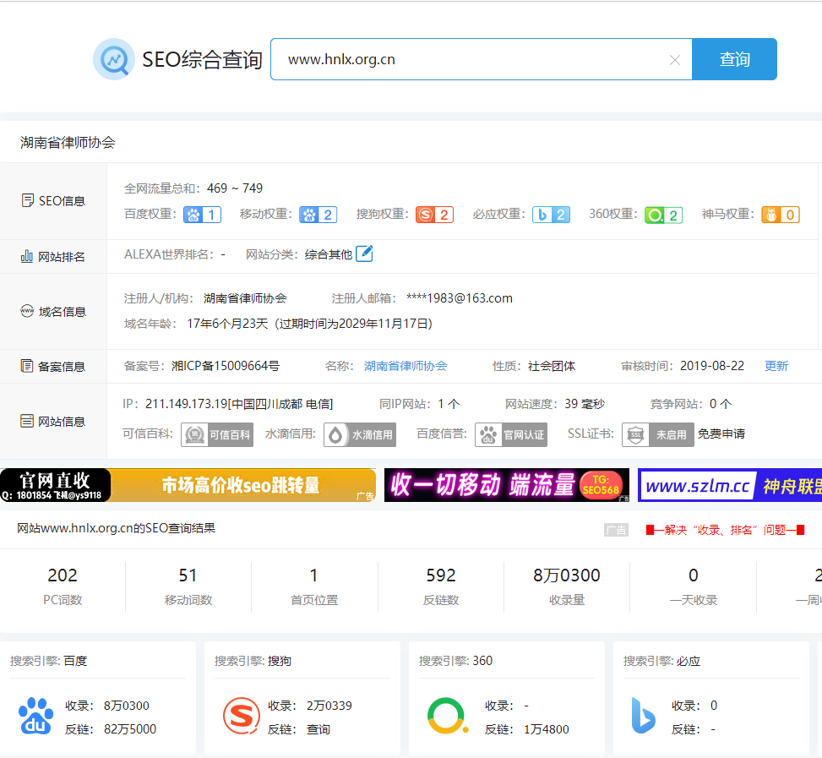Click the 竞争网站 count 0 个
The image size is (822, 758).
click(721, 404)
